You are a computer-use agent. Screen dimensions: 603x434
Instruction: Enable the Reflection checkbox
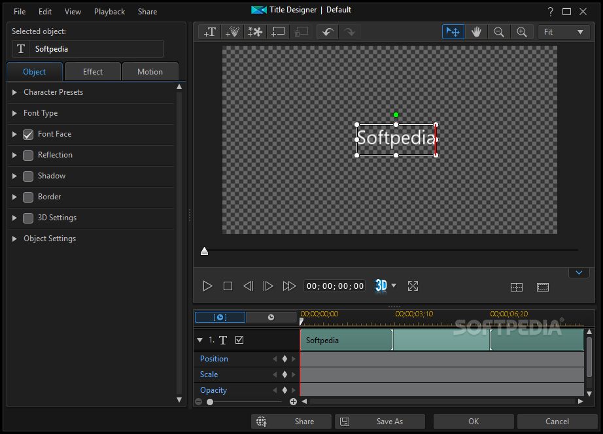tap(28, 156)
